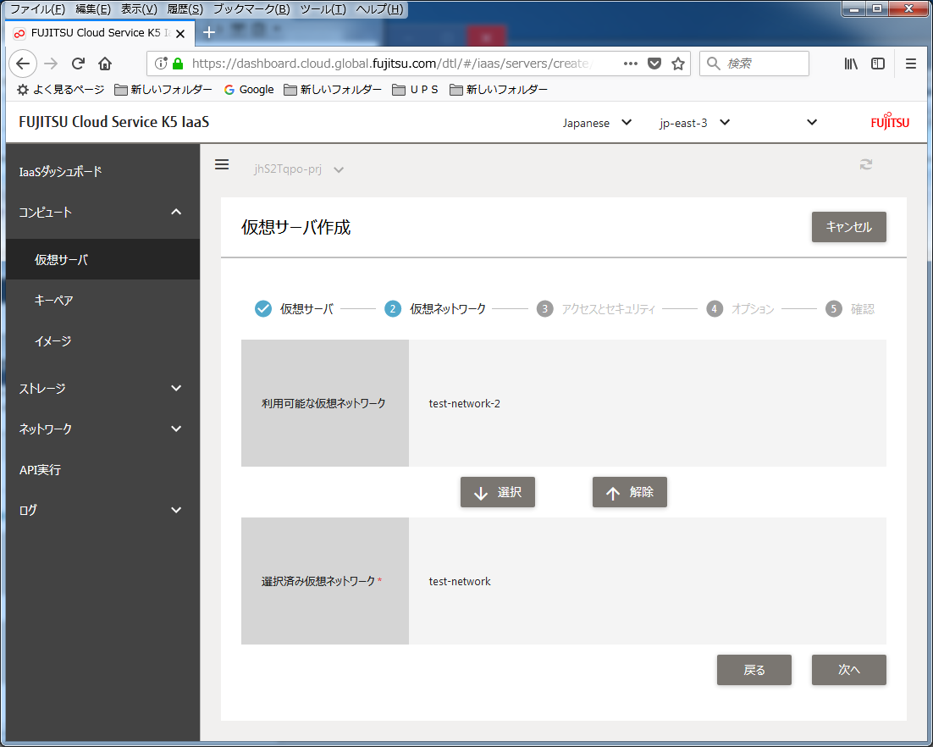Save page to Pocket icon
Screen dimensions: 933x747
click(x=654, y=63)
